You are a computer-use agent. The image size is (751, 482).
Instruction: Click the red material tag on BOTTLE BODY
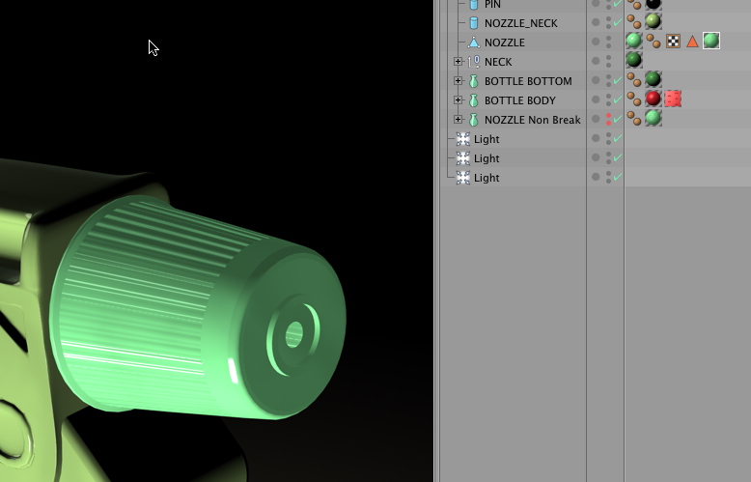point(654,99)
